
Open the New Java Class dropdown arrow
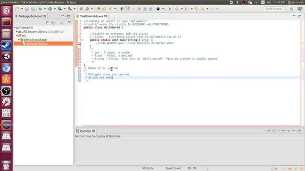[92, 9]
